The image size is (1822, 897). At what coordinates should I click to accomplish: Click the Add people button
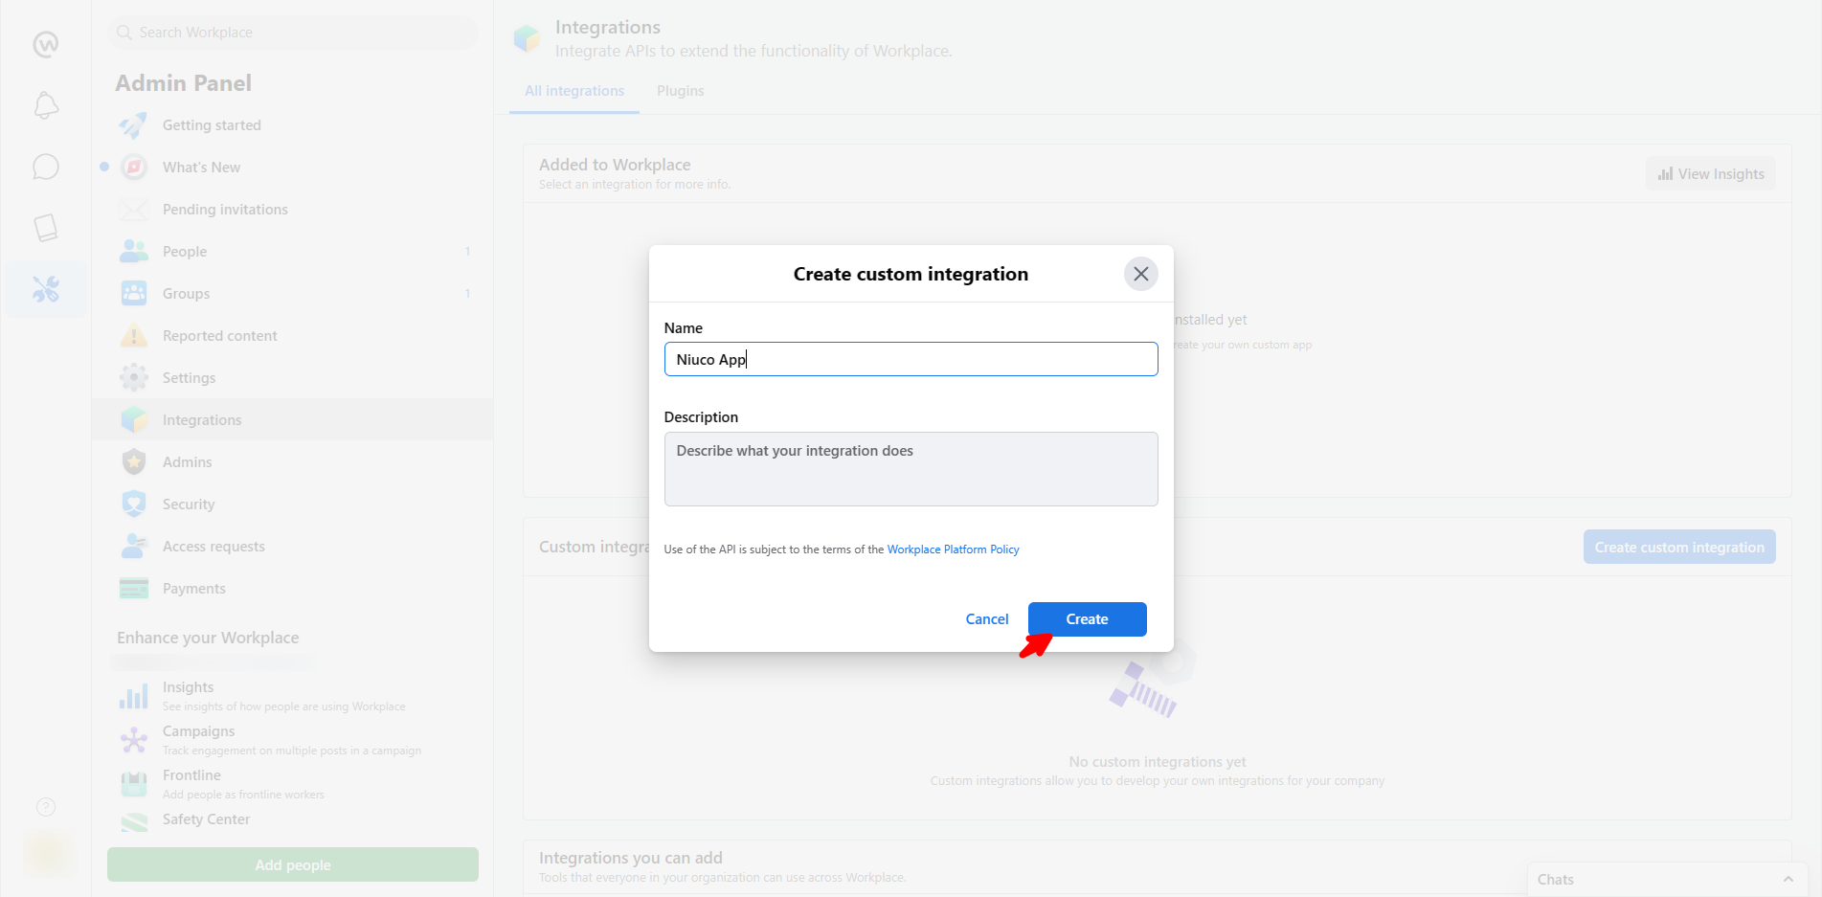click(x=293, y=864)
